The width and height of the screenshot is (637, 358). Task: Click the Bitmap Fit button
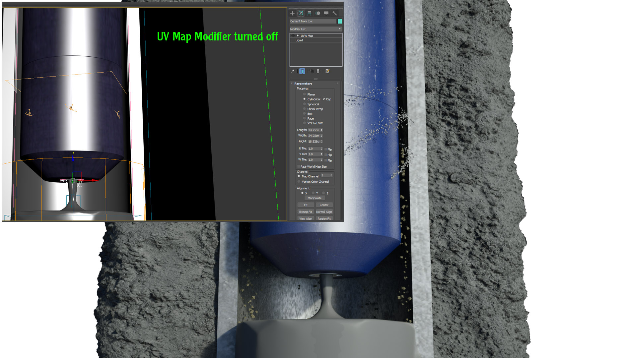pyautogui.click(x=305, y=212)
